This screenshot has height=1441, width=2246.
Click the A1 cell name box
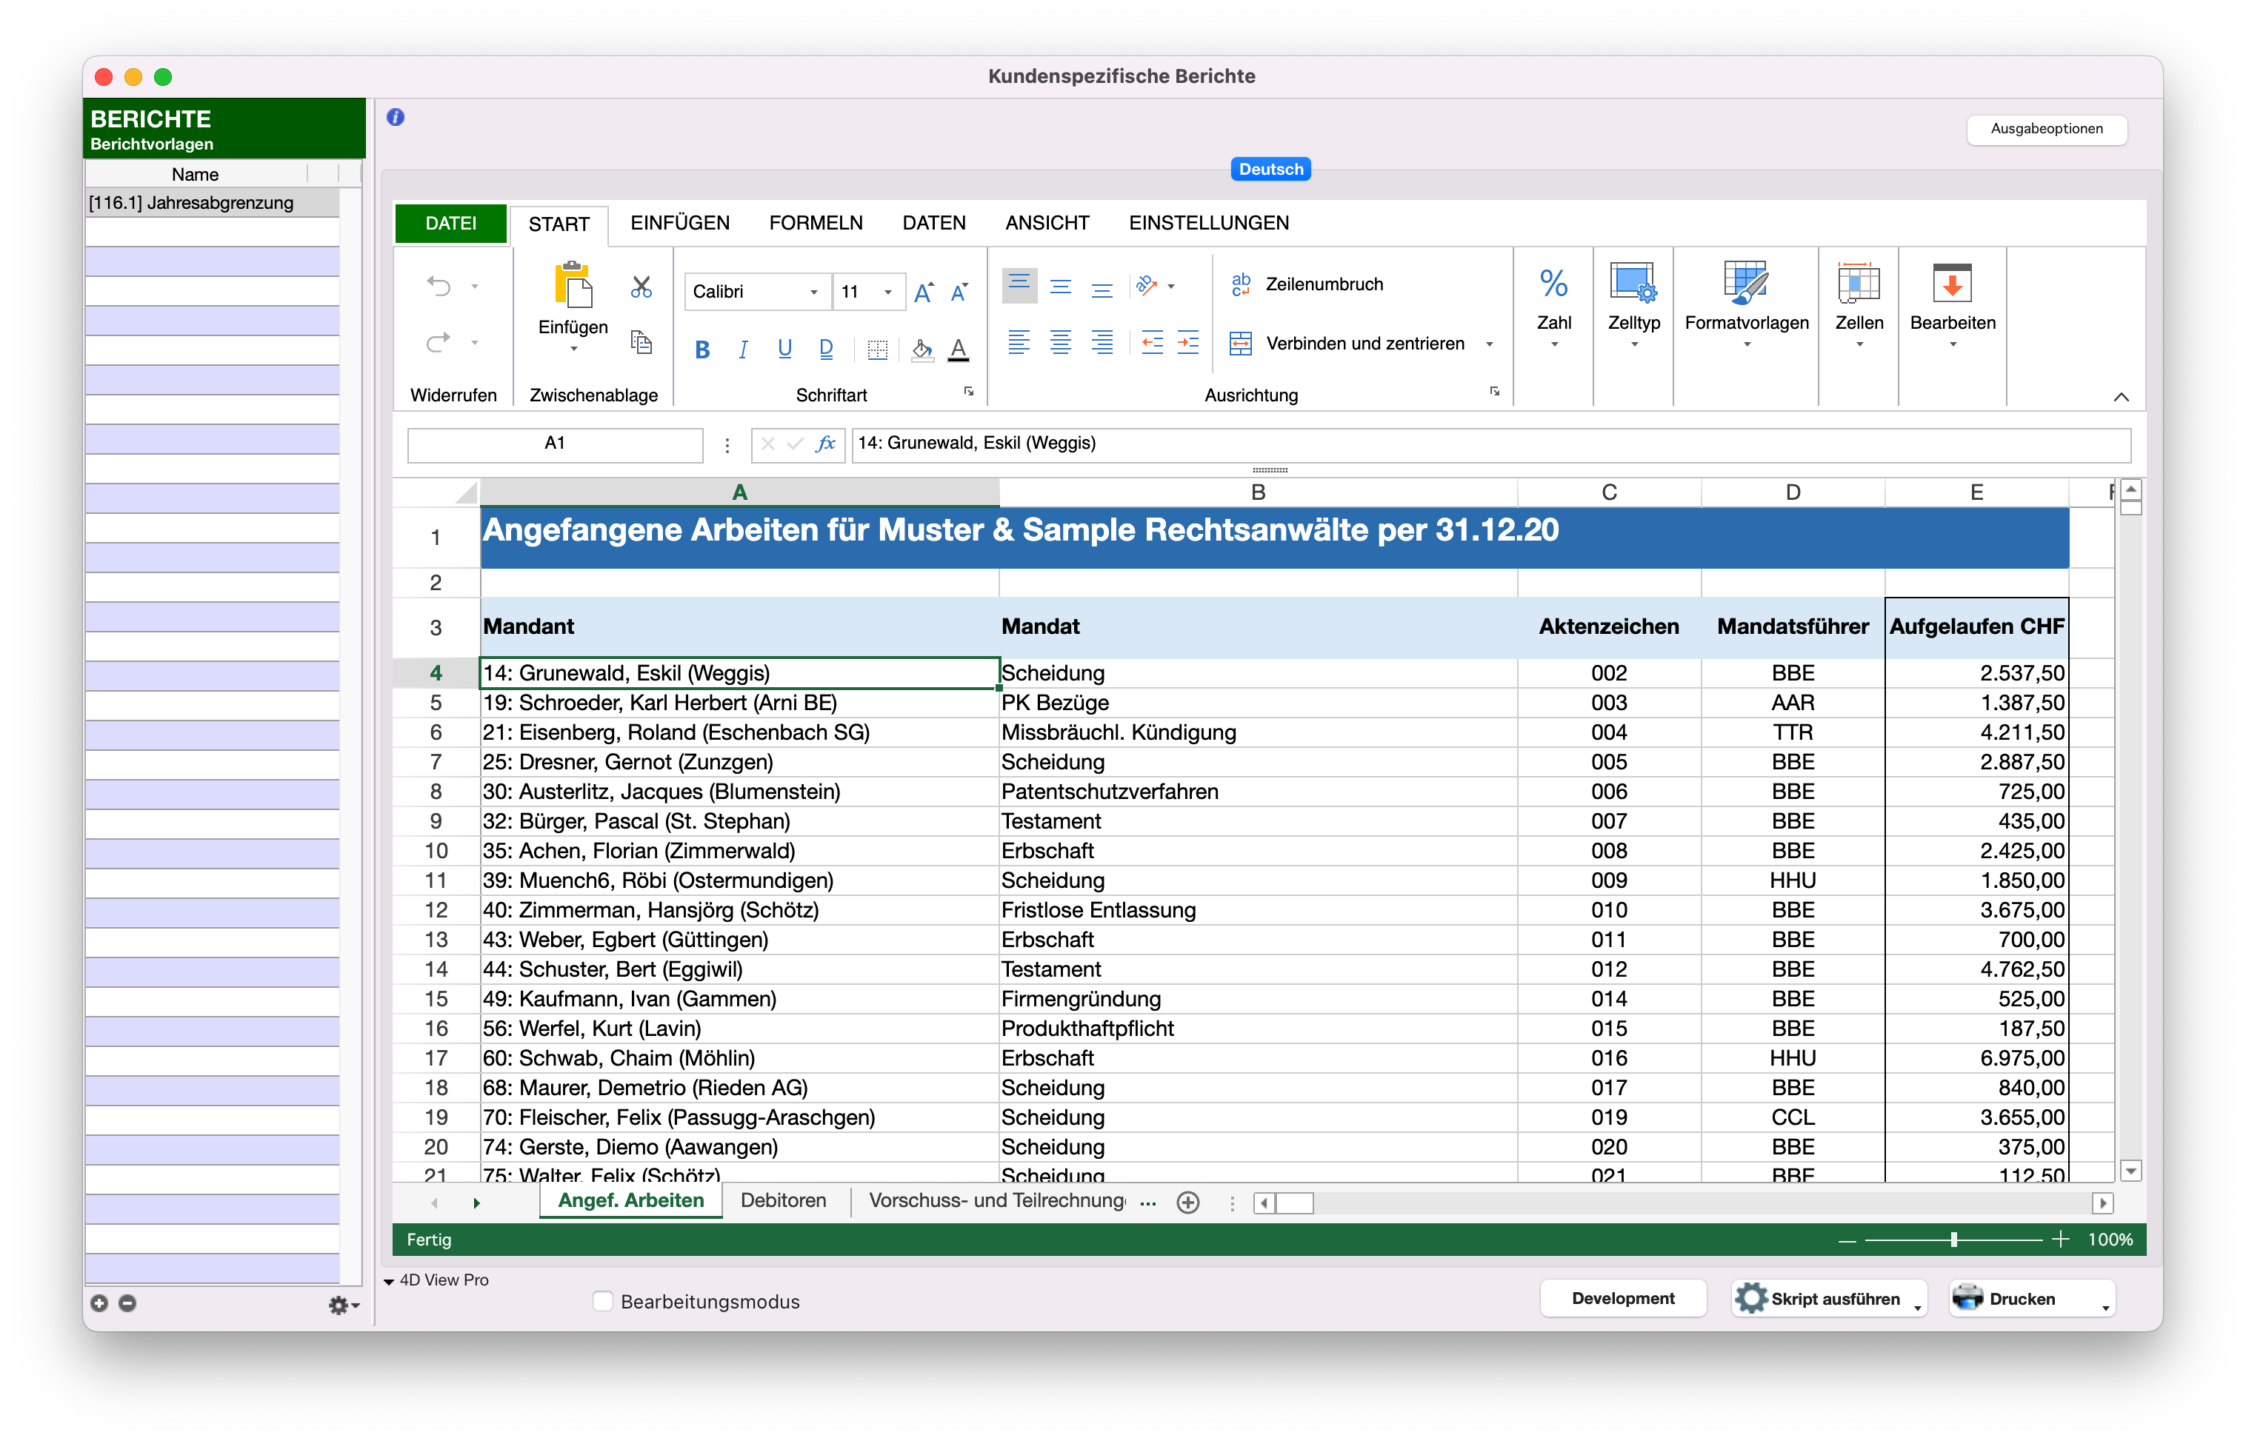tap(554, 444)
